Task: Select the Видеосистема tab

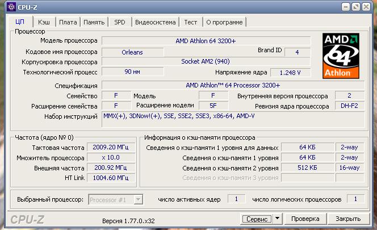Action: [x=156, y=22]
